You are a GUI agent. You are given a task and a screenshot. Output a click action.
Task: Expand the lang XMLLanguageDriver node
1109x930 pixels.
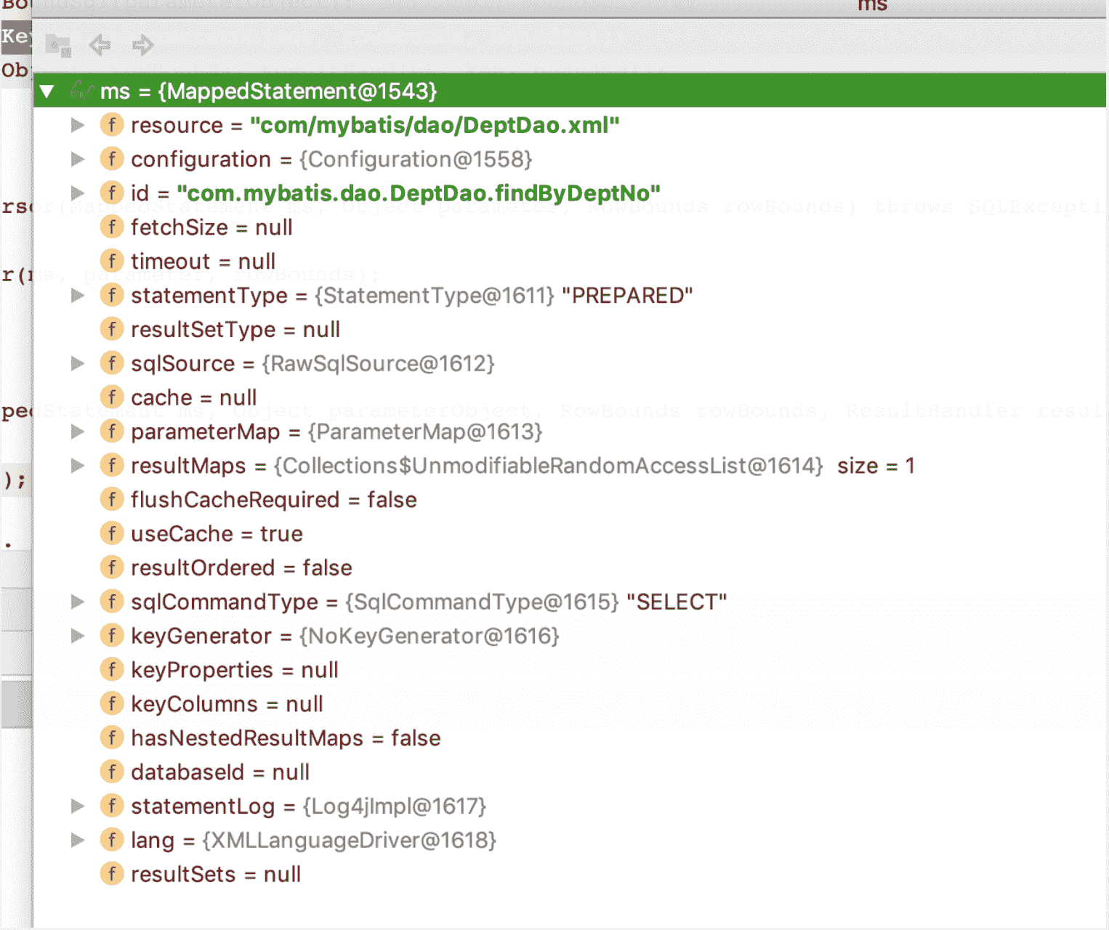(77, 840)
